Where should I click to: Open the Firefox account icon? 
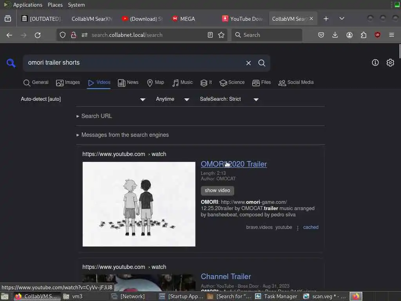click(349, 35)
